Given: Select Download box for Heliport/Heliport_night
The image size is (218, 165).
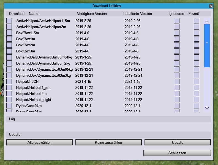Looking at the screenshot, I should (9, 100).
